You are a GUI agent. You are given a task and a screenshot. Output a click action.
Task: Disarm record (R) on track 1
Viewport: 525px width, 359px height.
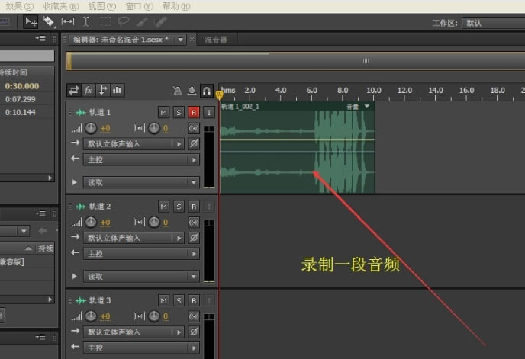pos(194,112)
